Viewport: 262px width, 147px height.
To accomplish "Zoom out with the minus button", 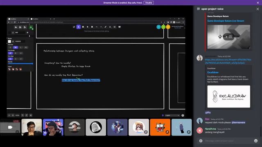I will (9, 115).
